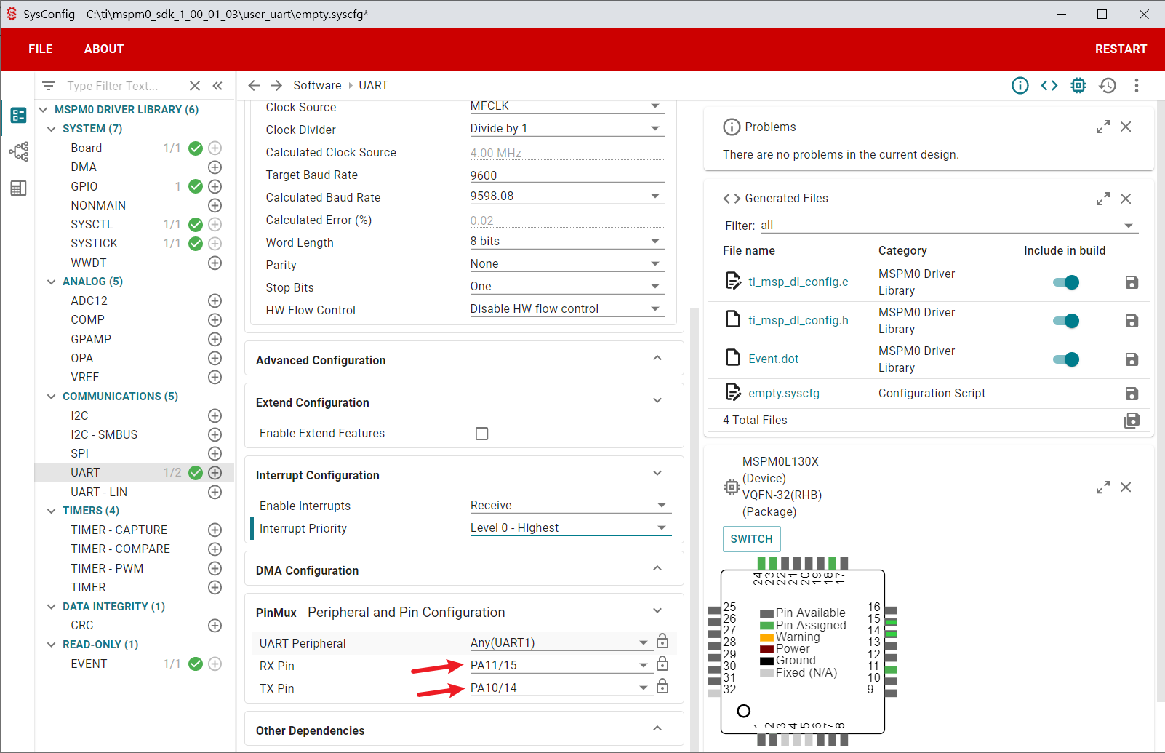
Task: Close the Problems panel
Action: [x=1126, y=127]
